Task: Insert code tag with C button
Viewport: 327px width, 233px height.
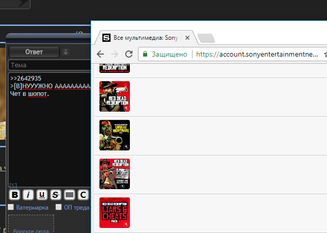Action: coord(83,195)
